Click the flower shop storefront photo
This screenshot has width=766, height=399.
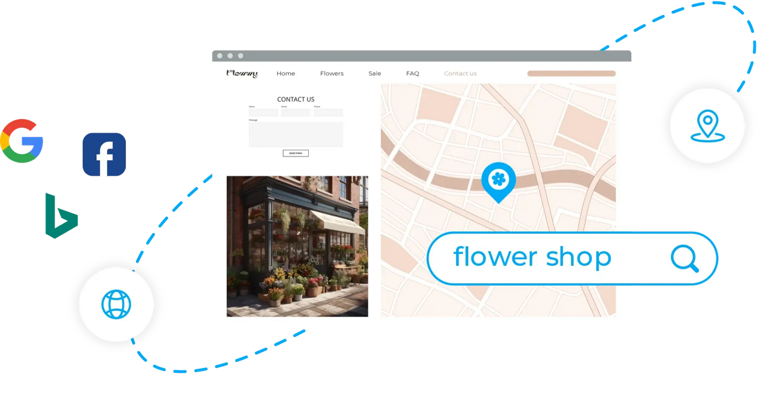297,246
